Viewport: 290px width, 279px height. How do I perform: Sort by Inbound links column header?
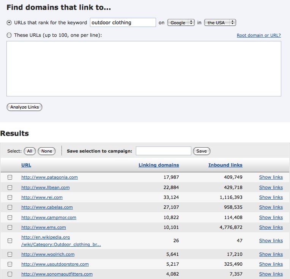(x=225, y=165)
